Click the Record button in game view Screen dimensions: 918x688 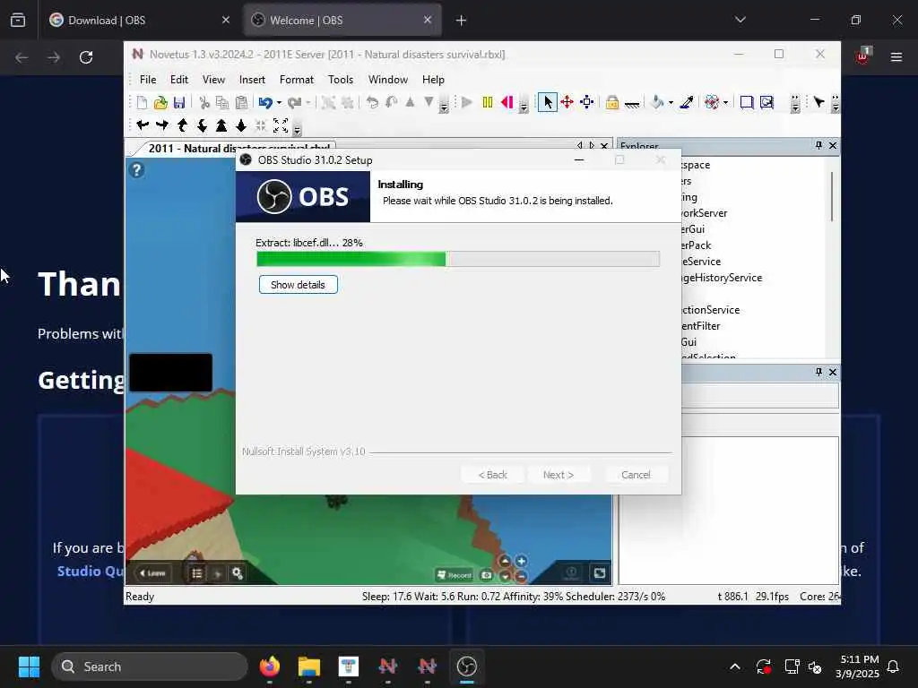pos(455,575)
